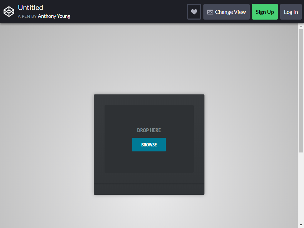Click the vertical scrollbar thumb
Viewport: 304px width, 228px height.
click(301, 91)
